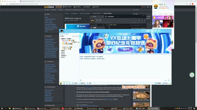Image resolution: width=197 pixels, height=110 pixels.
Task: Collapse the top channel tree in YY sidebar
Action: pyautogui.click(x=60, y=39)
